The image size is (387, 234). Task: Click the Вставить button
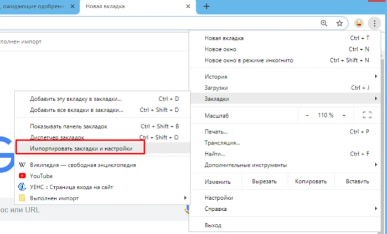click(x=357, y=181)
